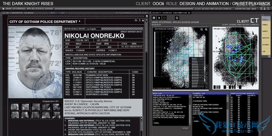Click the circle icon beside the pulse icon
This screenshot has width=272, height=136.
(165, 18)
